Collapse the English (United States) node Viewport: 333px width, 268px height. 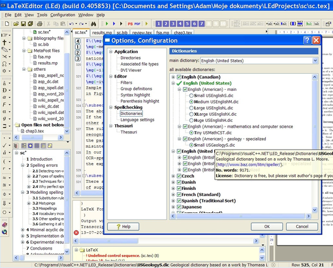point(173,83)
